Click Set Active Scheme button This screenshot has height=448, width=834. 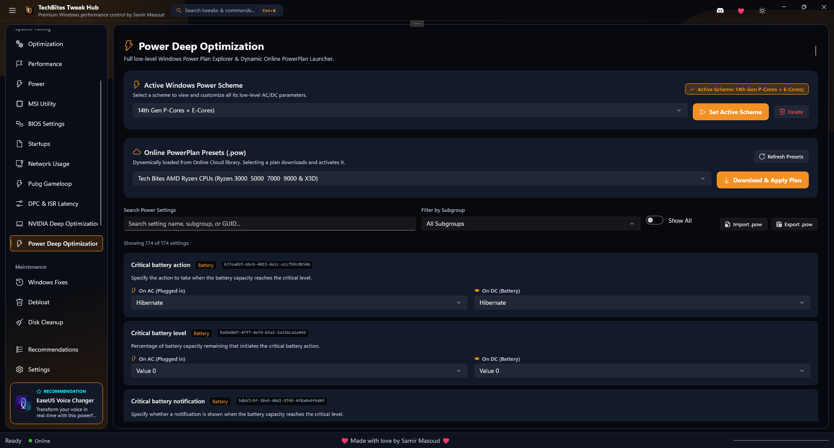(731, 112)
